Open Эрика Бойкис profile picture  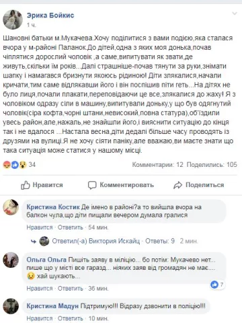13,20
